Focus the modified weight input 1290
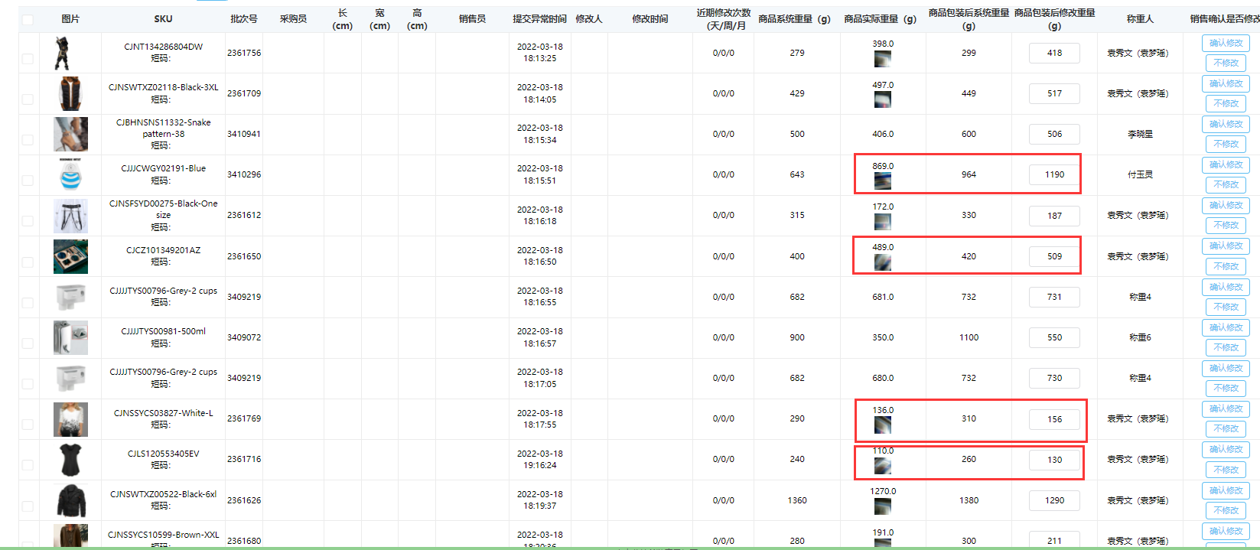Screen dimensions: 1260x550 tap(1054, 500)
